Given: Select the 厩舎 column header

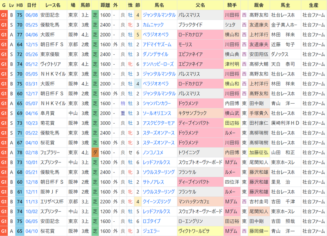Looking at the screenshot, I should coord(259,5).
